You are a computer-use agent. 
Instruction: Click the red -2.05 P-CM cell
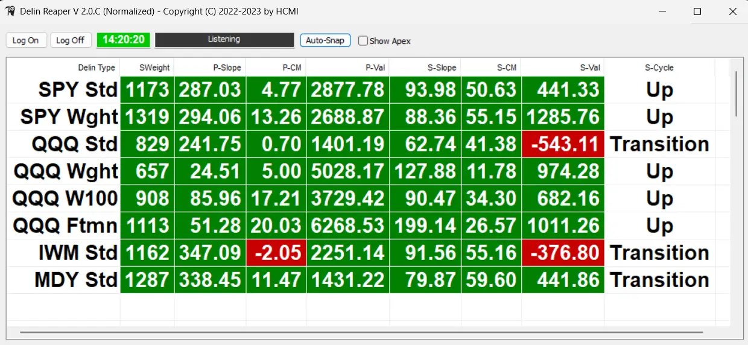click(x=276, y=253)
